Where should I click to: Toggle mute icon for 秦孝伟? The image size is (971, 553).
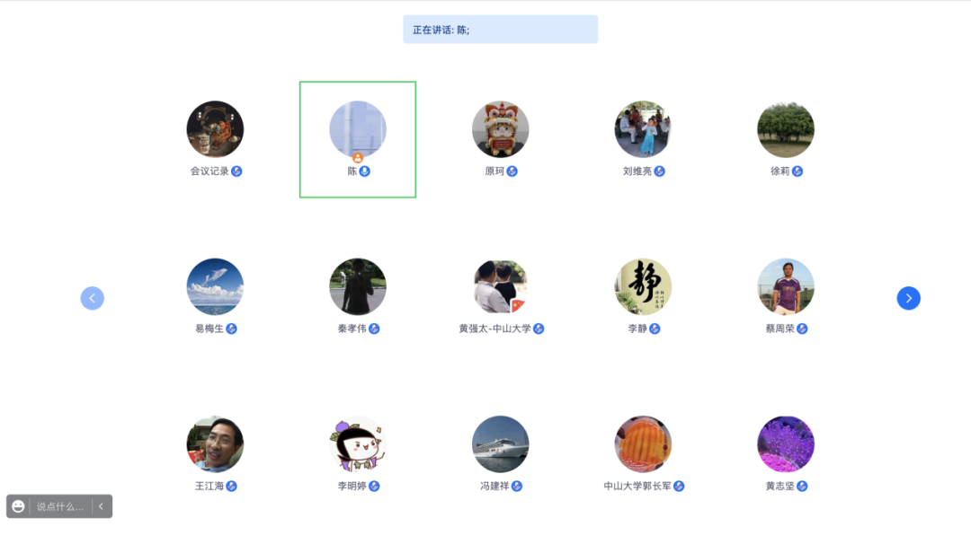[x=374, y=329]
